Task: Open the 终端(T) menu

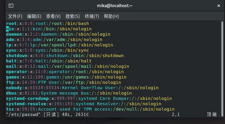Action: point(92,16)
